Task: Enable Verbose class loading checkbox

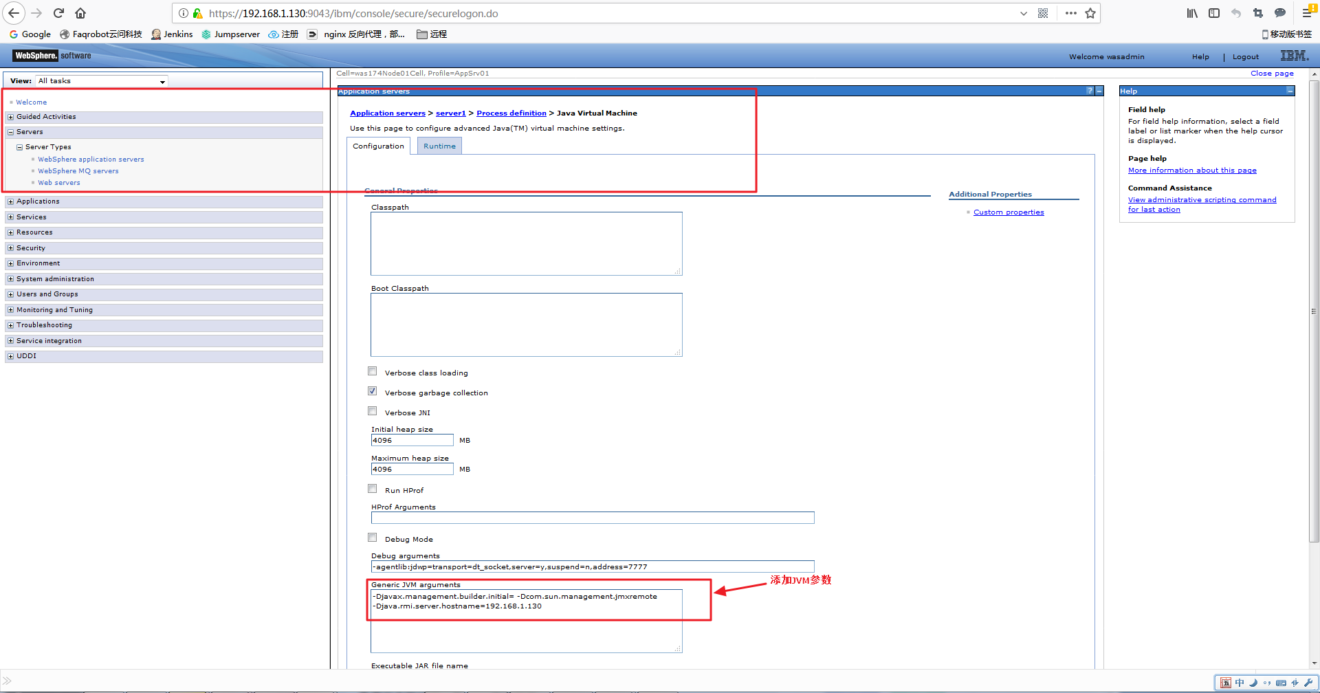Action: pyautogui.click(x=372, y=371)
